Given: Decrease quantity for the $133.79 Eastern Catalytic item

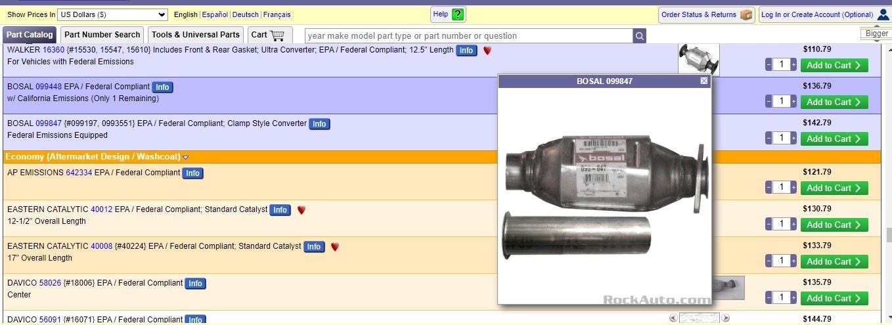Looking at the screenshot, I should (769, 261).
